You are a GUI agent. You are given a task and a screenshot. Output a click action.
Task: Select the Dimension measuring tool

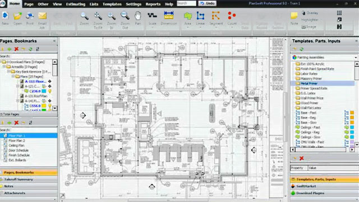point(169,18)
